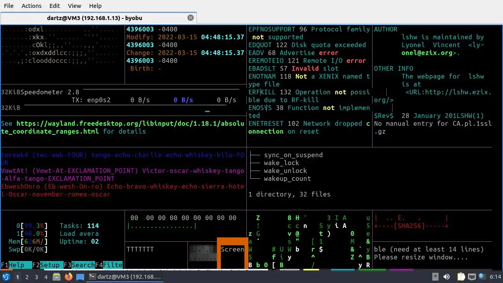
Task: Click the TTTTTTT text pane
Action: tap(140, 249)
